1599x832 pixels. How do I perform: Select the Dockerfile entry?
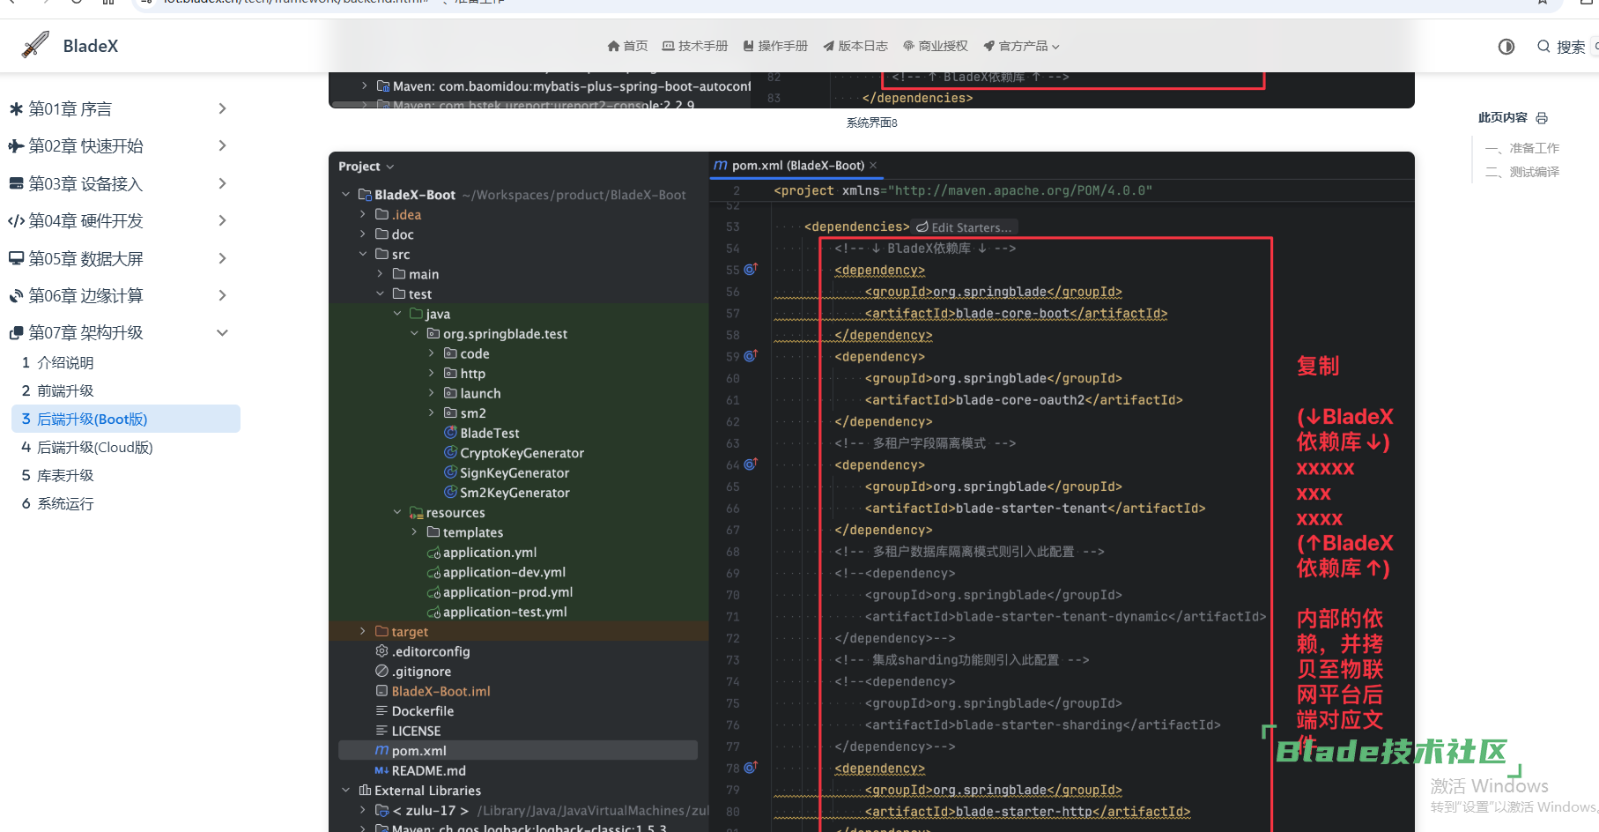click(x=422, y=711)
